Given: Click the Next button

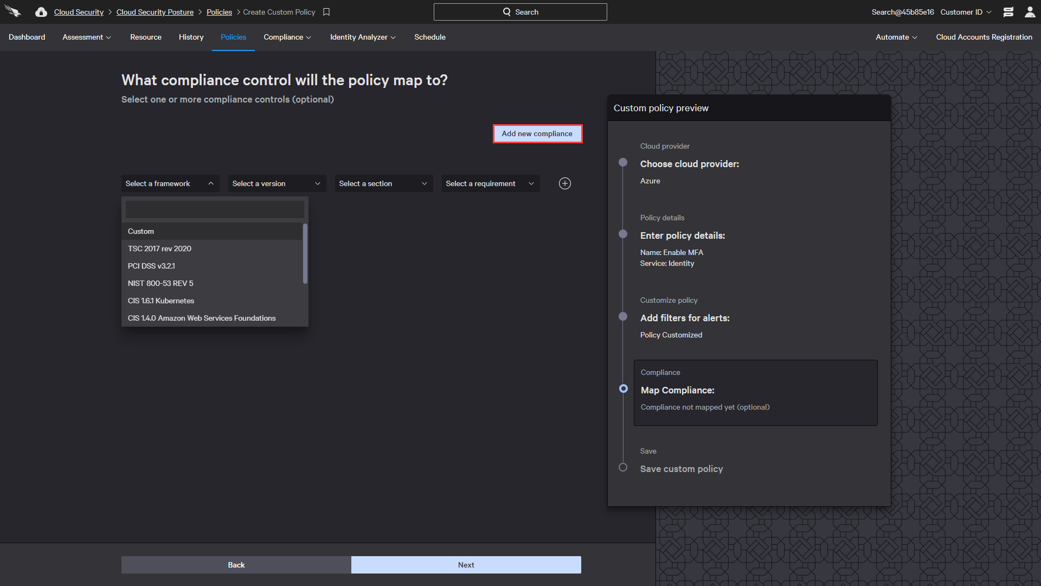Looking at the screenshot, I should tap(465, 564).
